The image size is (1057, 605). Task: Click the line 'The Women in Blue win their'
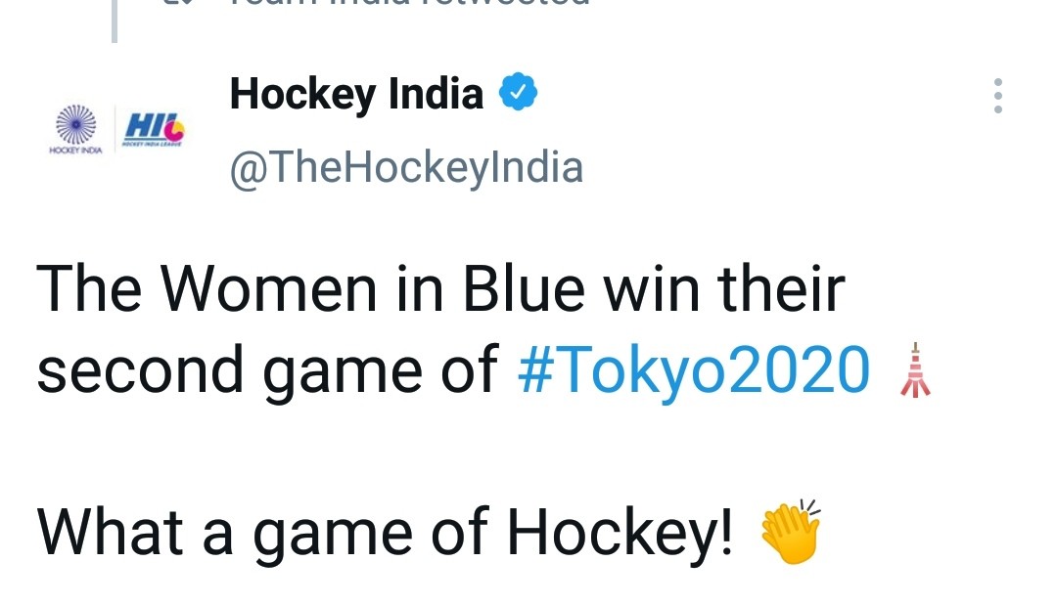tap(440, 289)
